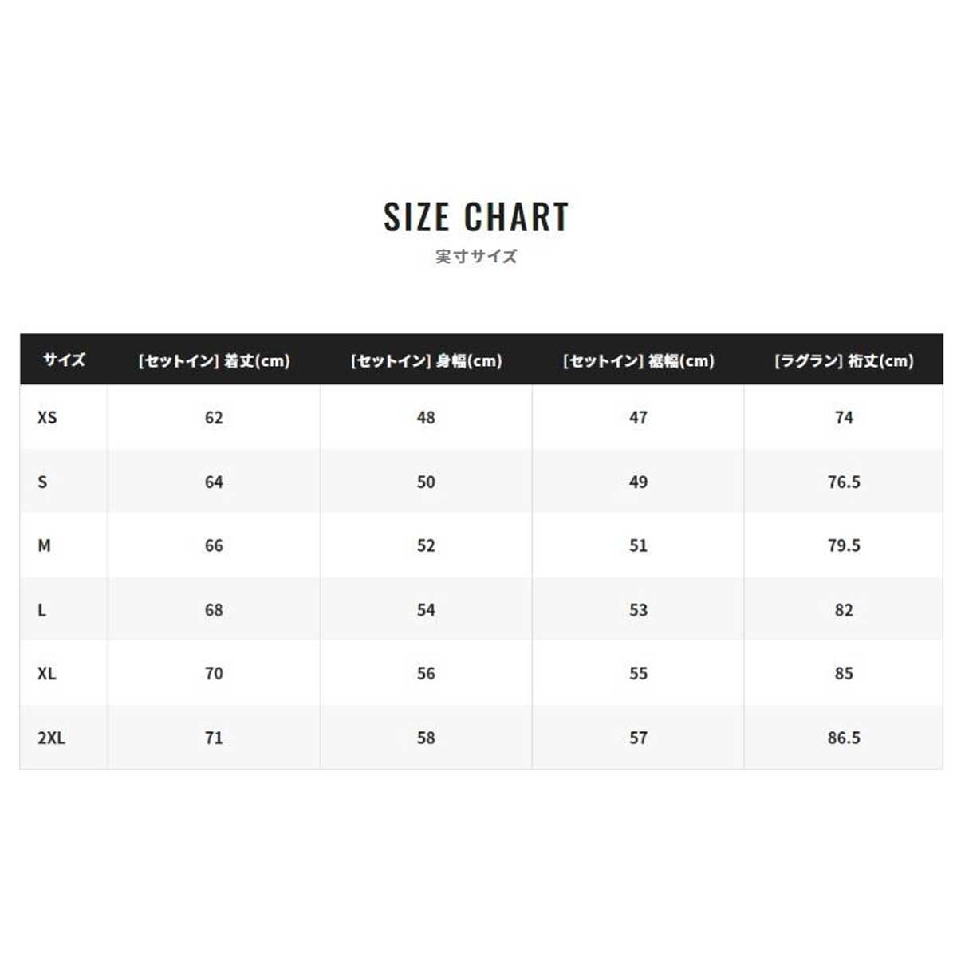Click the 85 sleeve value for XL
The image size is (957, 957).
844,674
